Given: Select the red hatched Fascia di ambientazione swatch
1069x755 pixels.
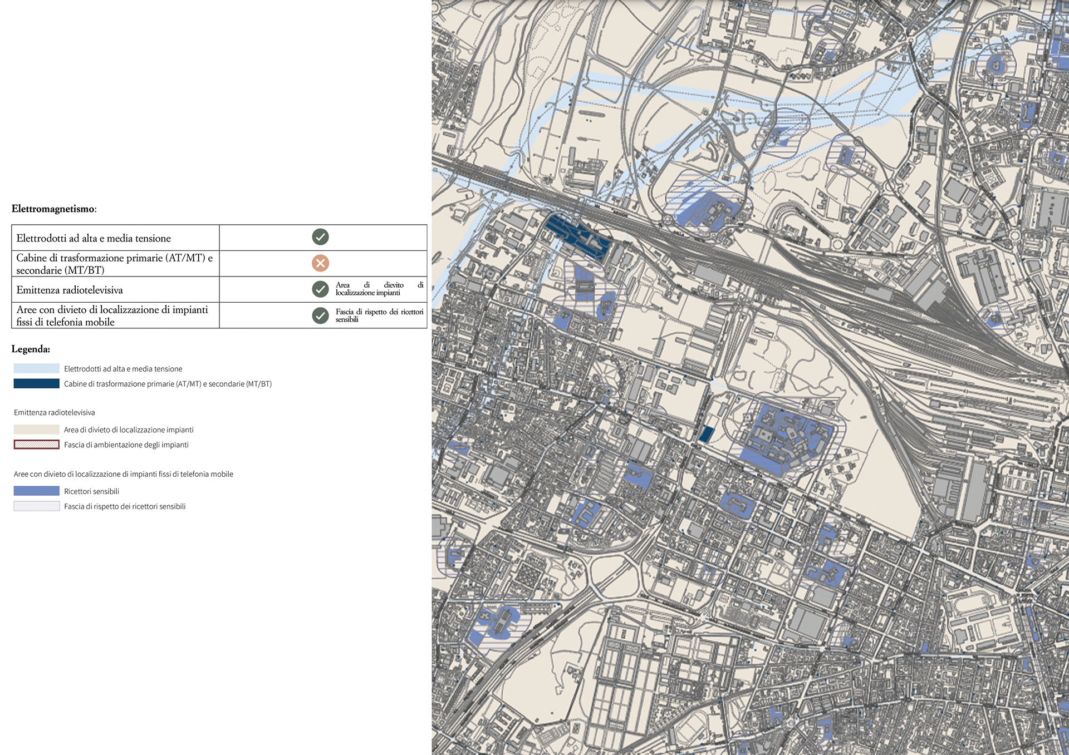Looking at the screenshot, I should coord(37,445).
